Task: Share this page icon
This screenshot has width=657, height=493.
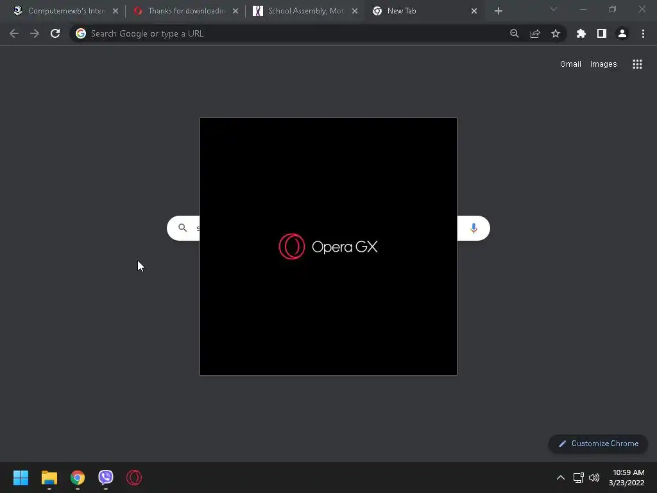Action: (535, 33)
